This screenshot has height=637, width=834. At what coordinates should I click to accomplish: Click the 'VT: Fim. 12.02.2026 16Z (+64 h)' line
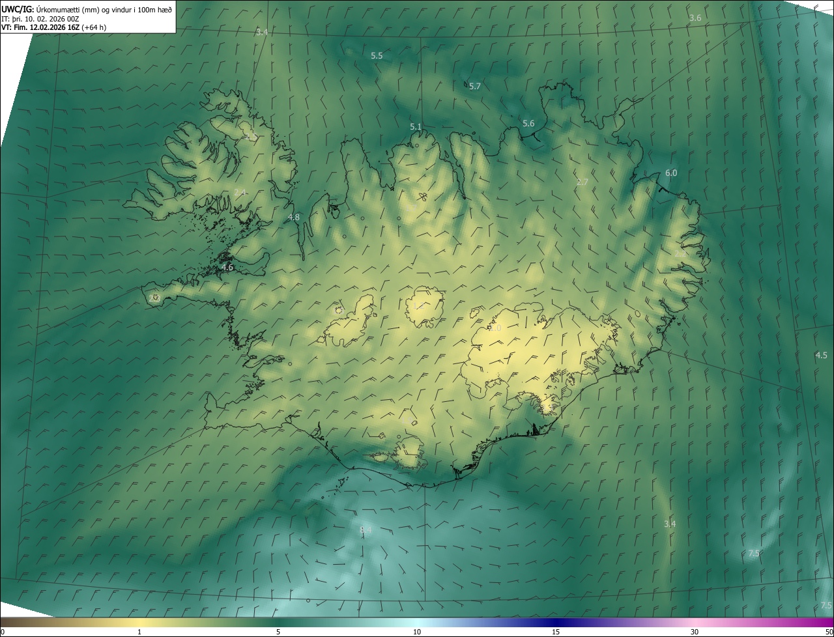point(54,27)
